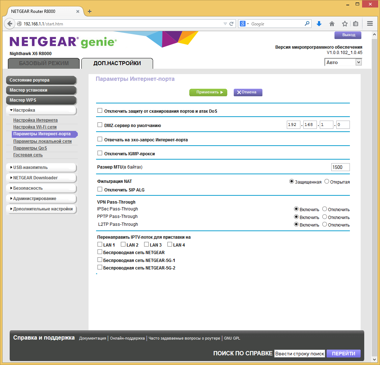Open Мастер установки menu item
The width and height of the screenshot is (380, 365).
41,90
